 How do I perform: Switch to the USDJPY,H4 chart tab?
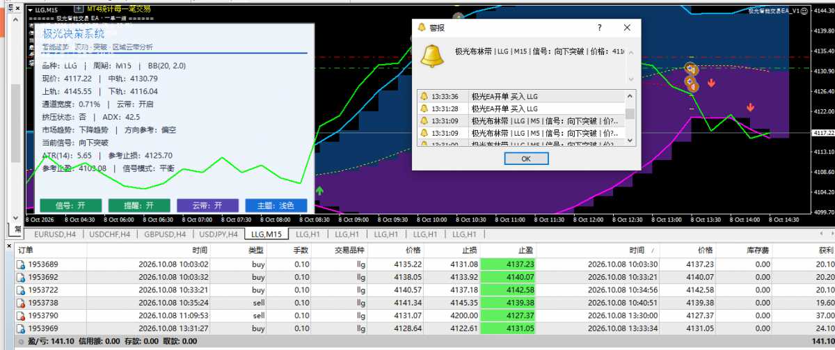(x=218, y=234)
